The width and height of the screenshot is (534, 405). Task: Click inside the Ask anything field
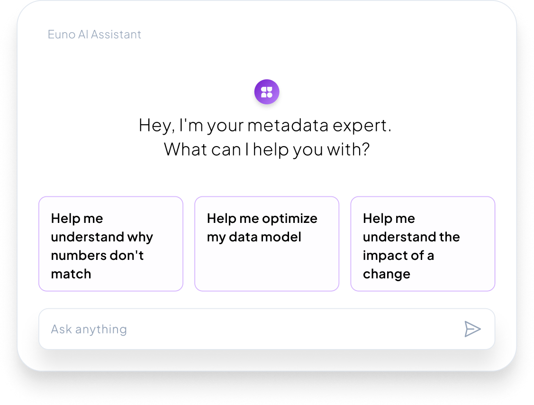[x=246, y=329]
